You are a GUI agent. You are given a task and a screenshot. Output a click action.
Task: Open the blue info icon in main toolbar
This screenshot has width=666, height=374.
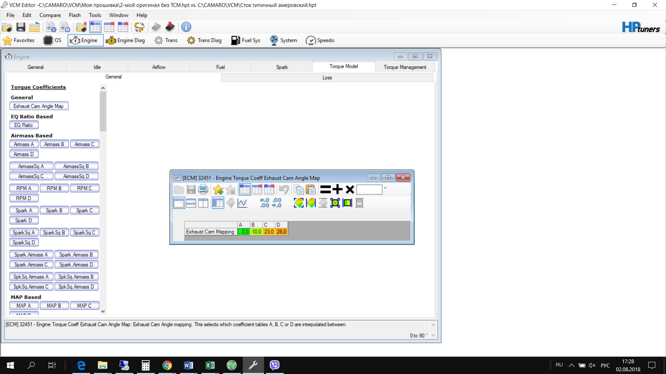tap(186, 27)
